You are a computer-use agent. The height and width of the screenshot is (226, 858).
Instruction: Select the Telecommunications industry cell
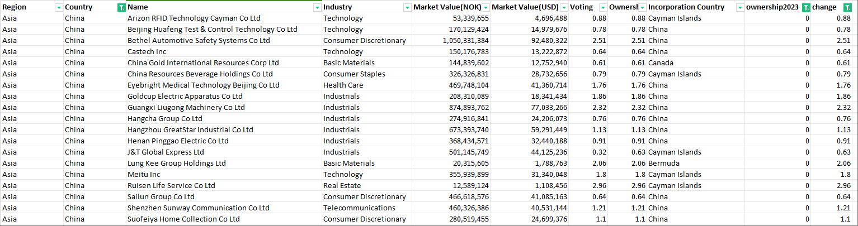[x=359, y=208]
